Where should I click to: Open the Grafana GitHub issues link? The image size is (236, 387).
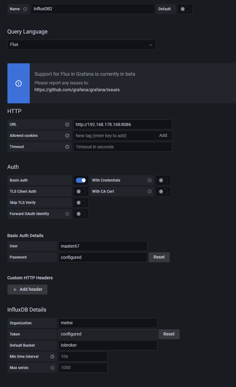[77, 90]
